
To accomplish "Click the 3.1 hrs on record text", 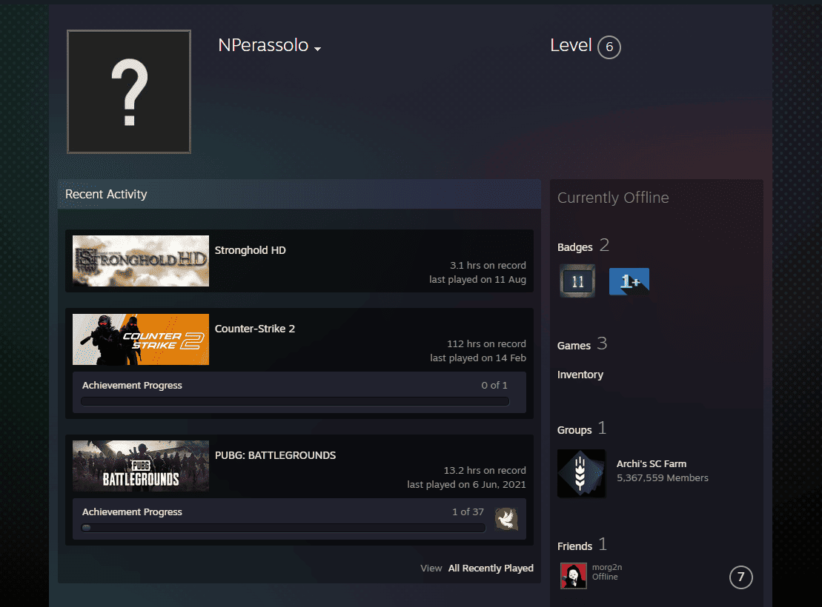I will point(488,266).
